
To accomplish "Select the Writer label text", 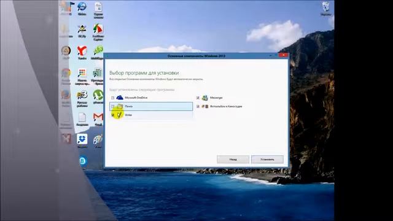I will [x=128, y=115].
